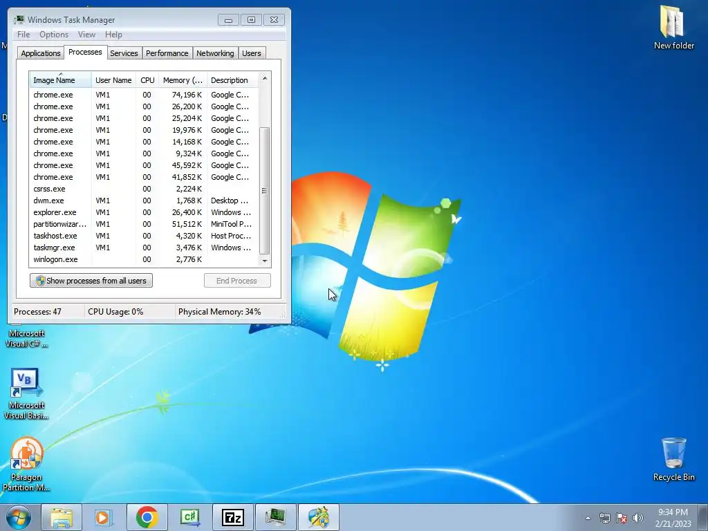
Task: Select the Microsoft Visual Basic desktop shortcut
Action: 26,393
